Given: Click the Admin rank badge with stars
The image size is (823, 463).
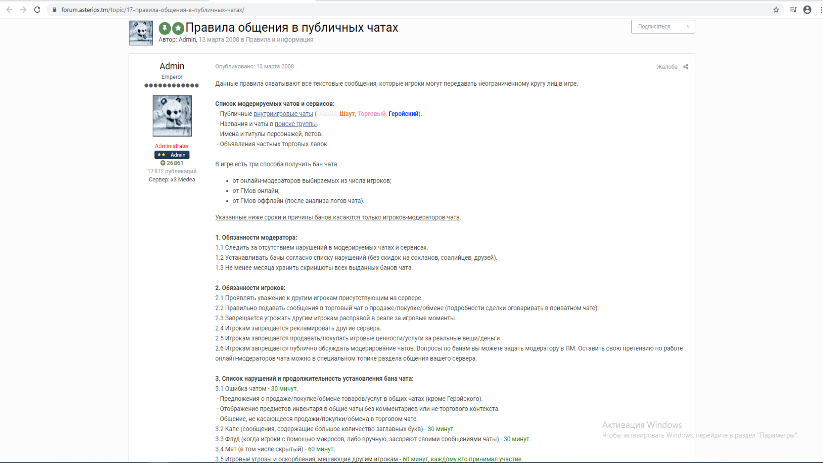Looking at the screenshot, I should (x=172, y=155).
